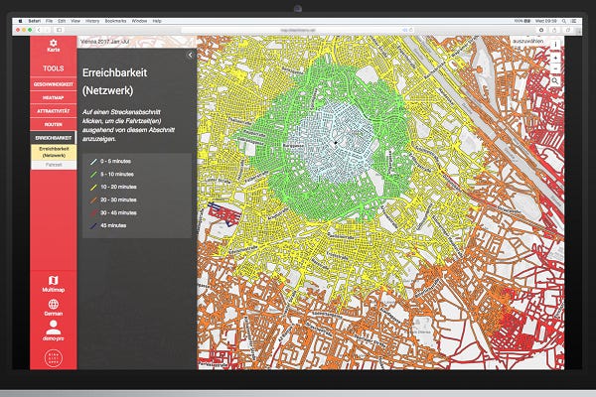
Task: Open the Karte gear settings icon
Action: 54,43
